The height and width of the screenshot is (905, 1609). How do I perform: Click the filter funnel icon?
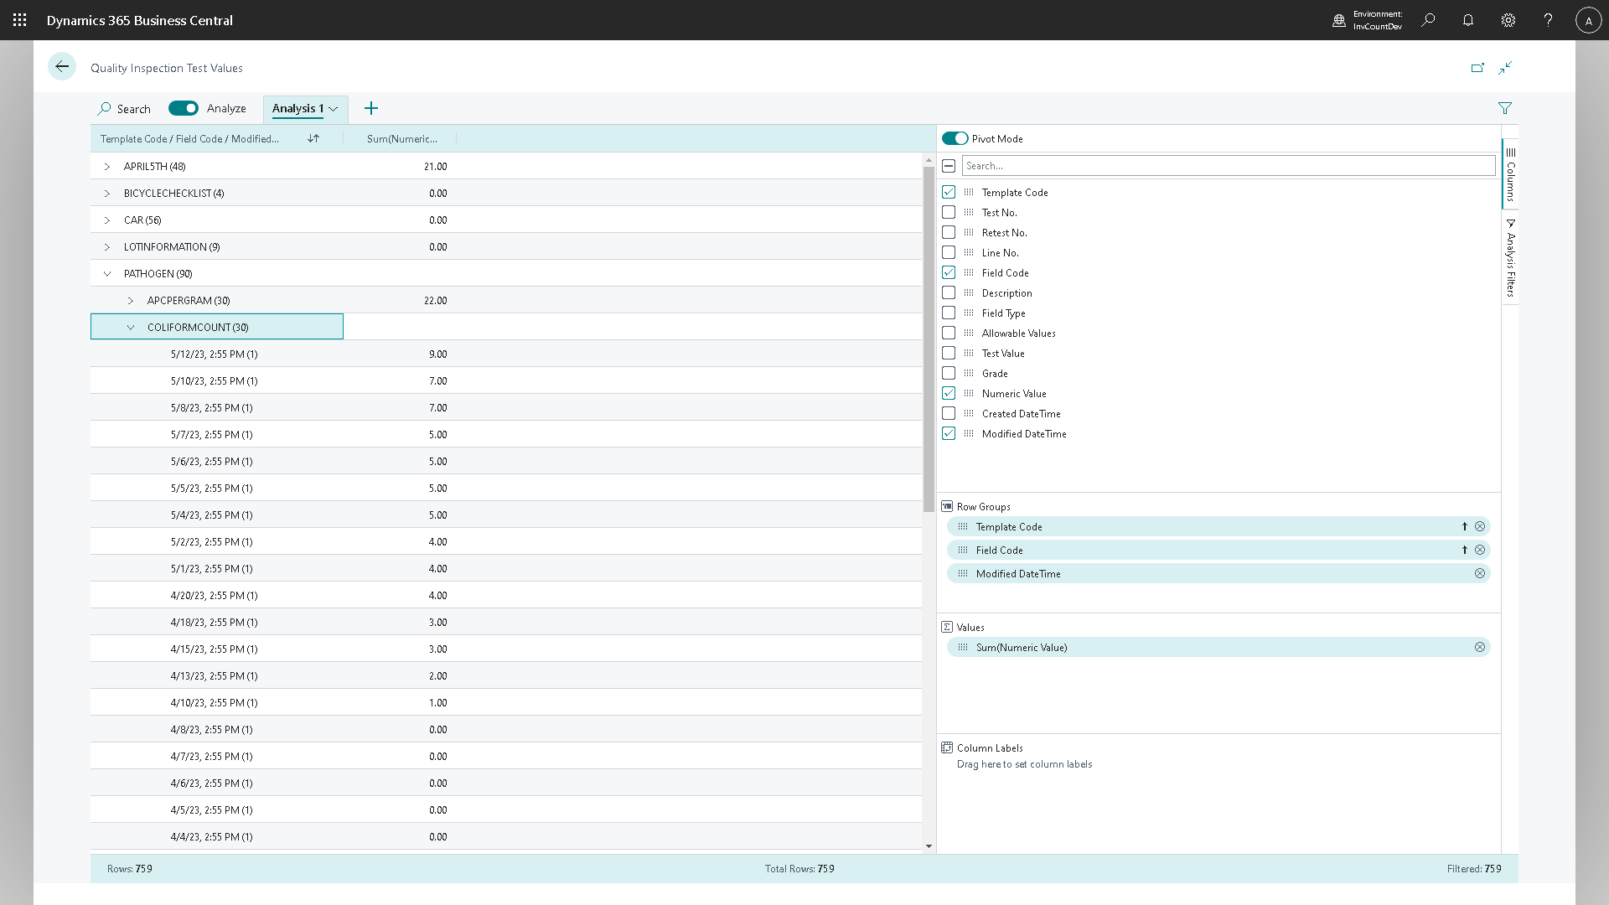pos(1505,108)
